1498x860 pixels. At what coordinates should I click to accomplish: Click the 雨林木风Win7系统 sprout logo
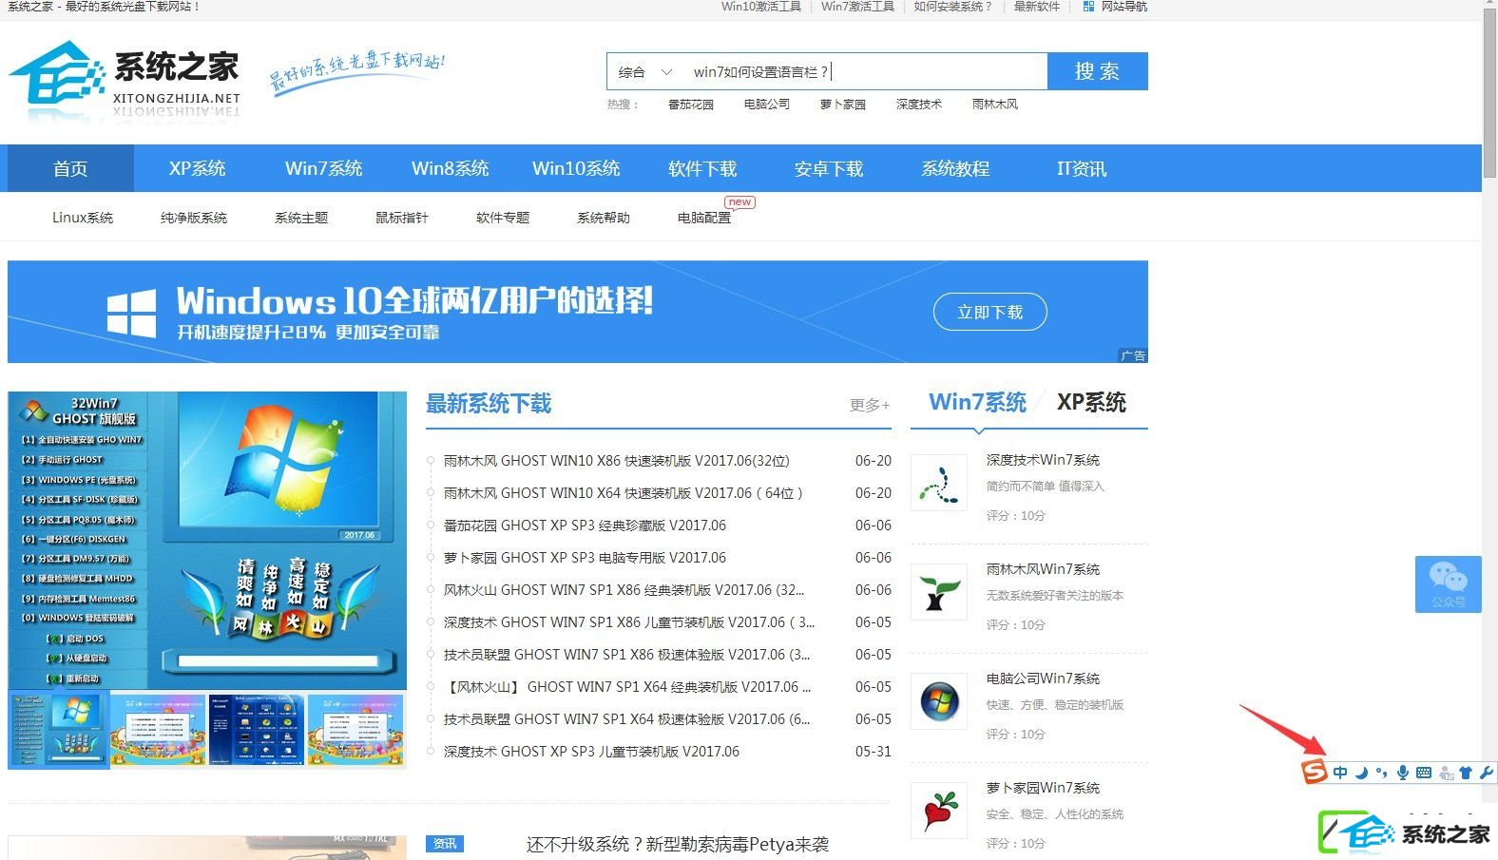(x=939, y=591)
